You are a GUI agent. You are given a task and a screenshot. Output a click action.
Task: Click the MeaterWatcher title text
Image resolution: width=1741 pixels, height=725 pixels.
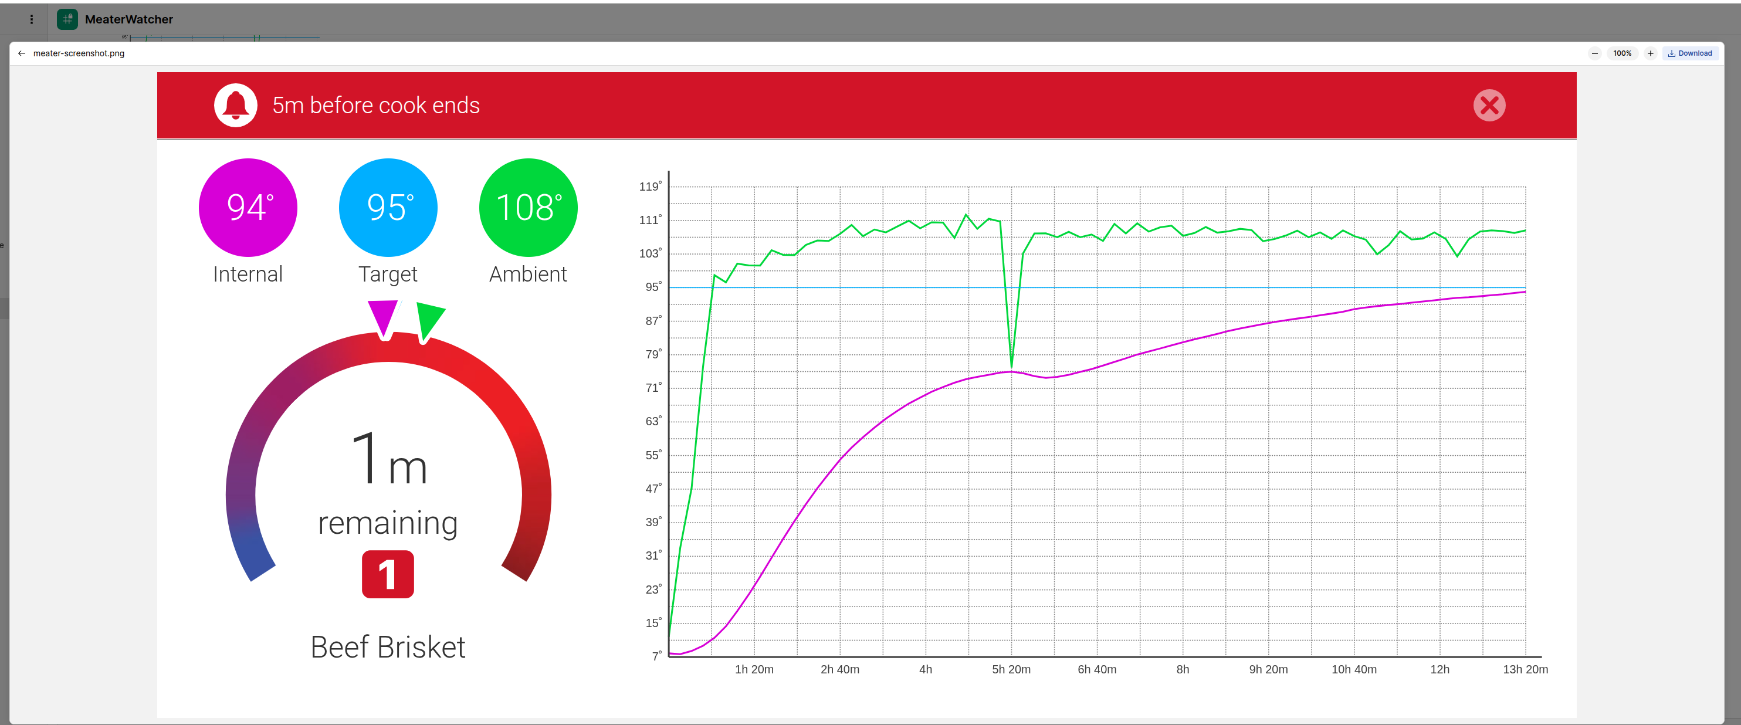tap(128, 19)
